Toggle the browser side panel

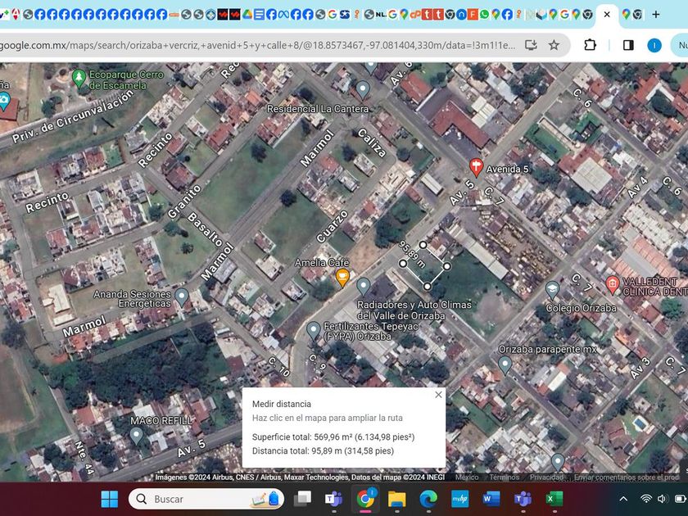click(x=628, y=45)
